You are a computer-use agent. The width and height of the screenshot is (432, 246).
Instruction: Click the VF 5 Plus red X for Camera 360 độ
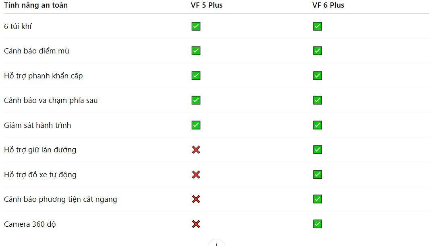click(196, 224)
